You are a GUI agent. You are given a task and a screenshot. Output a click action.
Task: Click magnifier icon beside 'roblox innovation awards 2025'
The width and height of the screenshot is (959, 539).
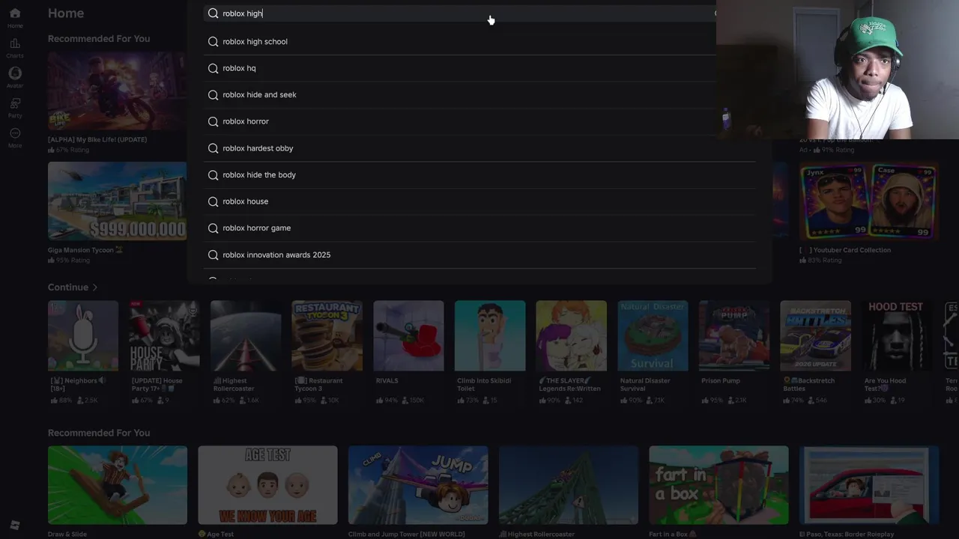(x=213, y=255)
